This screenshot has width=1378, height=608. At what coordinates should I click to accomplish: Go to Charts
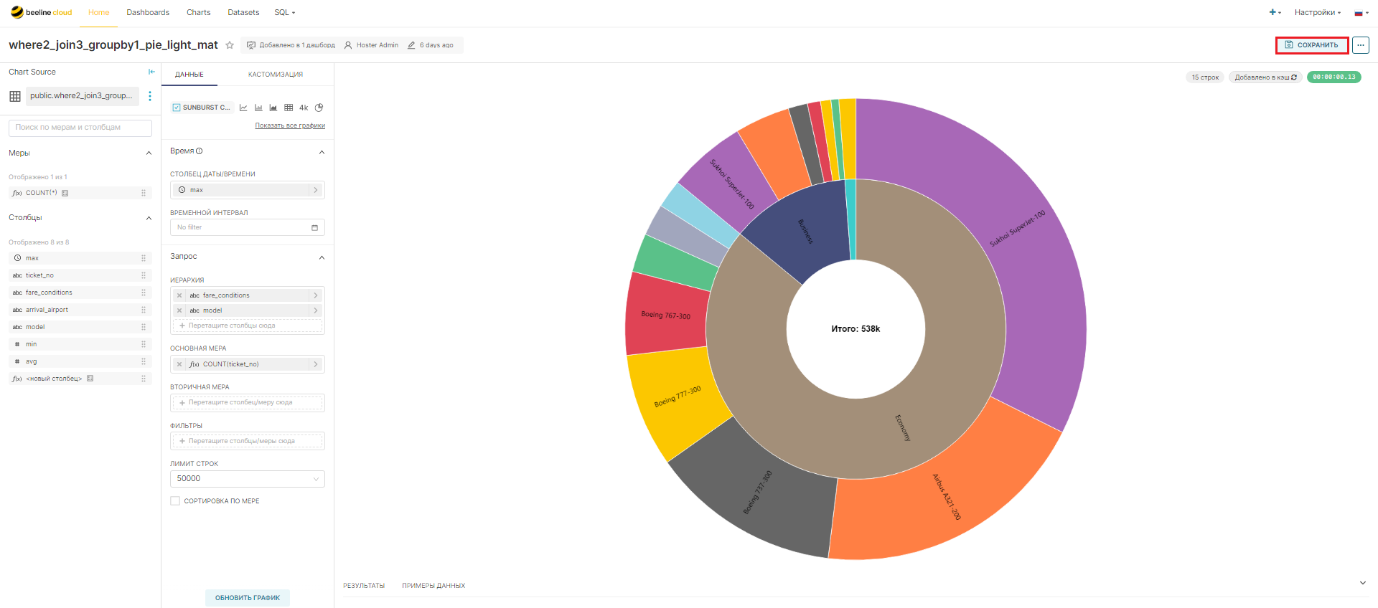199,12
